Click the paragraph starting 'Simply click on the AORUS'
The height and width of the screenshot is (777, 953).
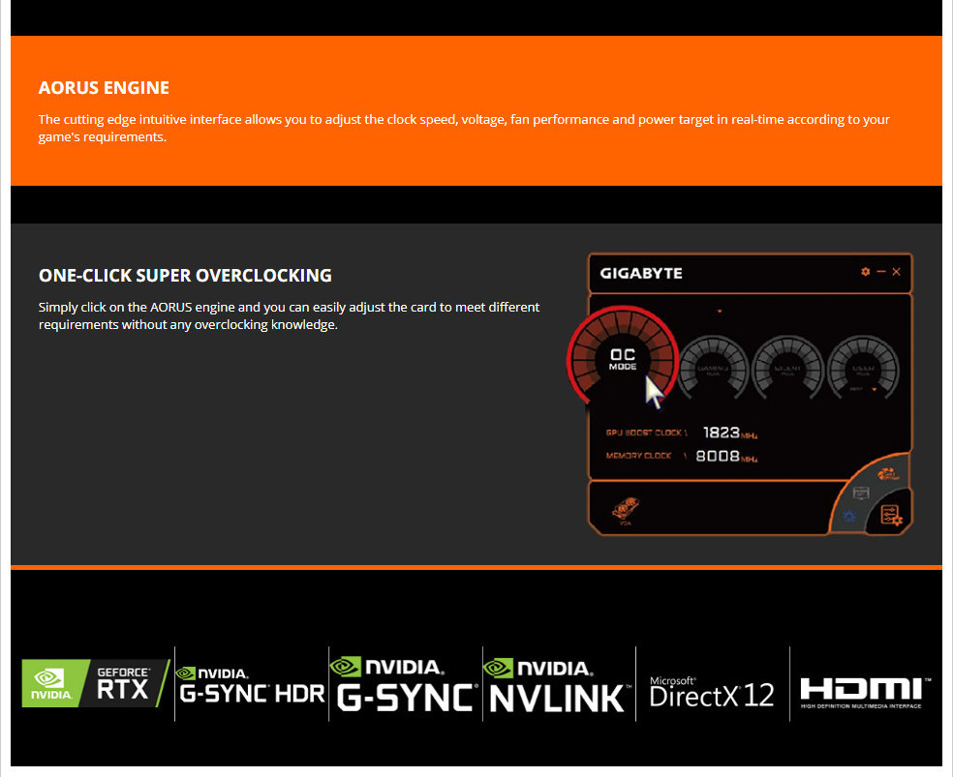point(289,315)
